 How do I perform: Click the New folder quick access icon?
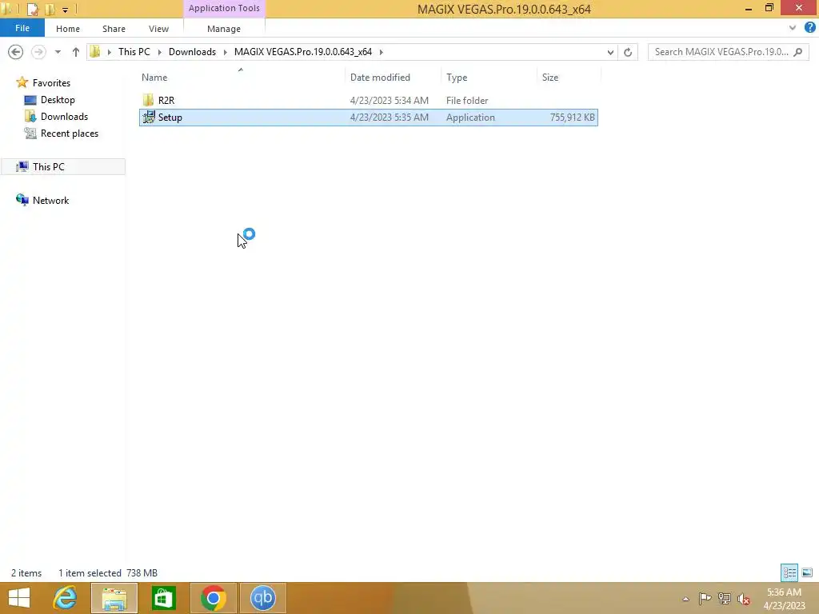click(50, 9)
